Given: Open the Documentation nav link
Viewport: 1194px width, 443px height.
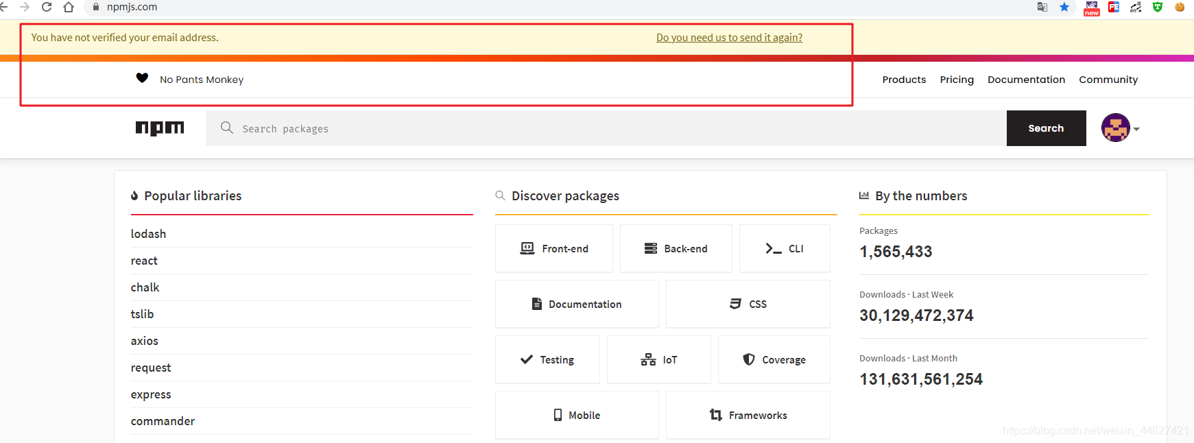Looking at the screenshot, I should (x=1026, y=80).
